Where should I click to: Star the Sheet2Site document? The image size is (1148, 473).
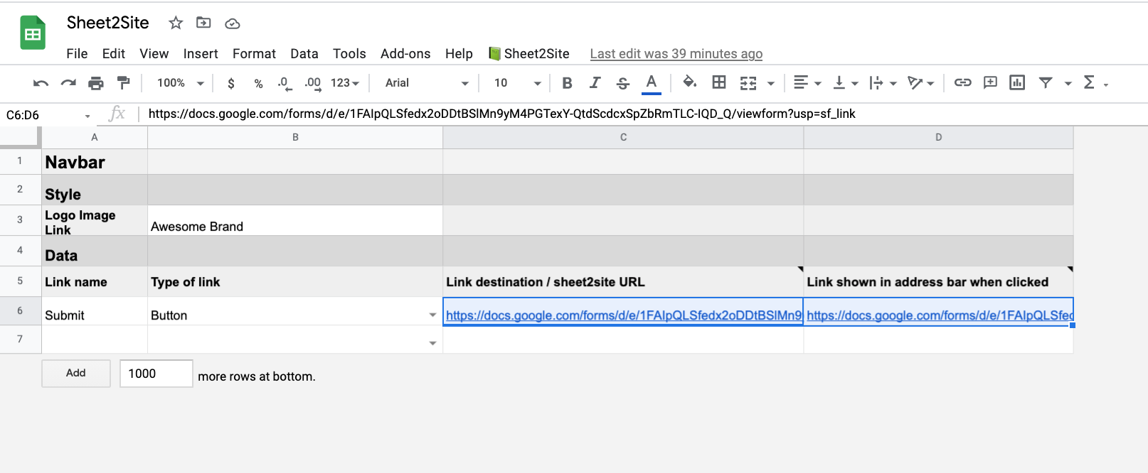[176, 23]
